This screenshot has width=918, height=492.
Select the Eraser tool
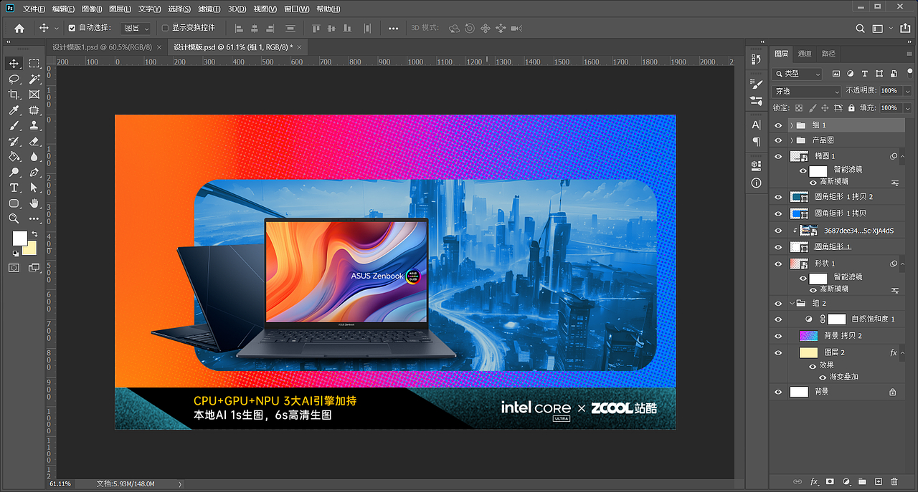pyautogui.click(x=34, y=141)
